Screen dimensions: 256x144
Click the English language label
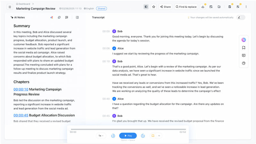[x=89, y=9]
